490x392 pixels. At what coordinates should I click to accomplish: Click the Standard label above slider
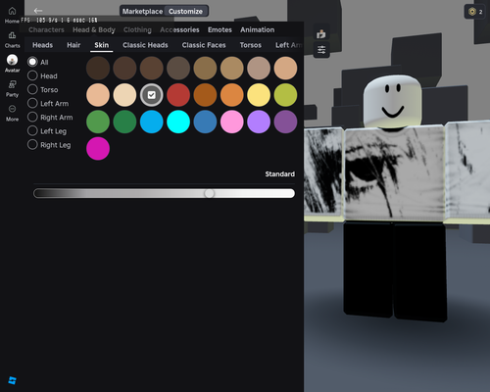(x=280, y=174)
